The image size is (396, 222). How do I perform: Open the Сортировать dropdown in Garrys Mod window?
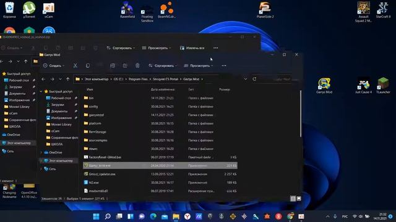163,66
